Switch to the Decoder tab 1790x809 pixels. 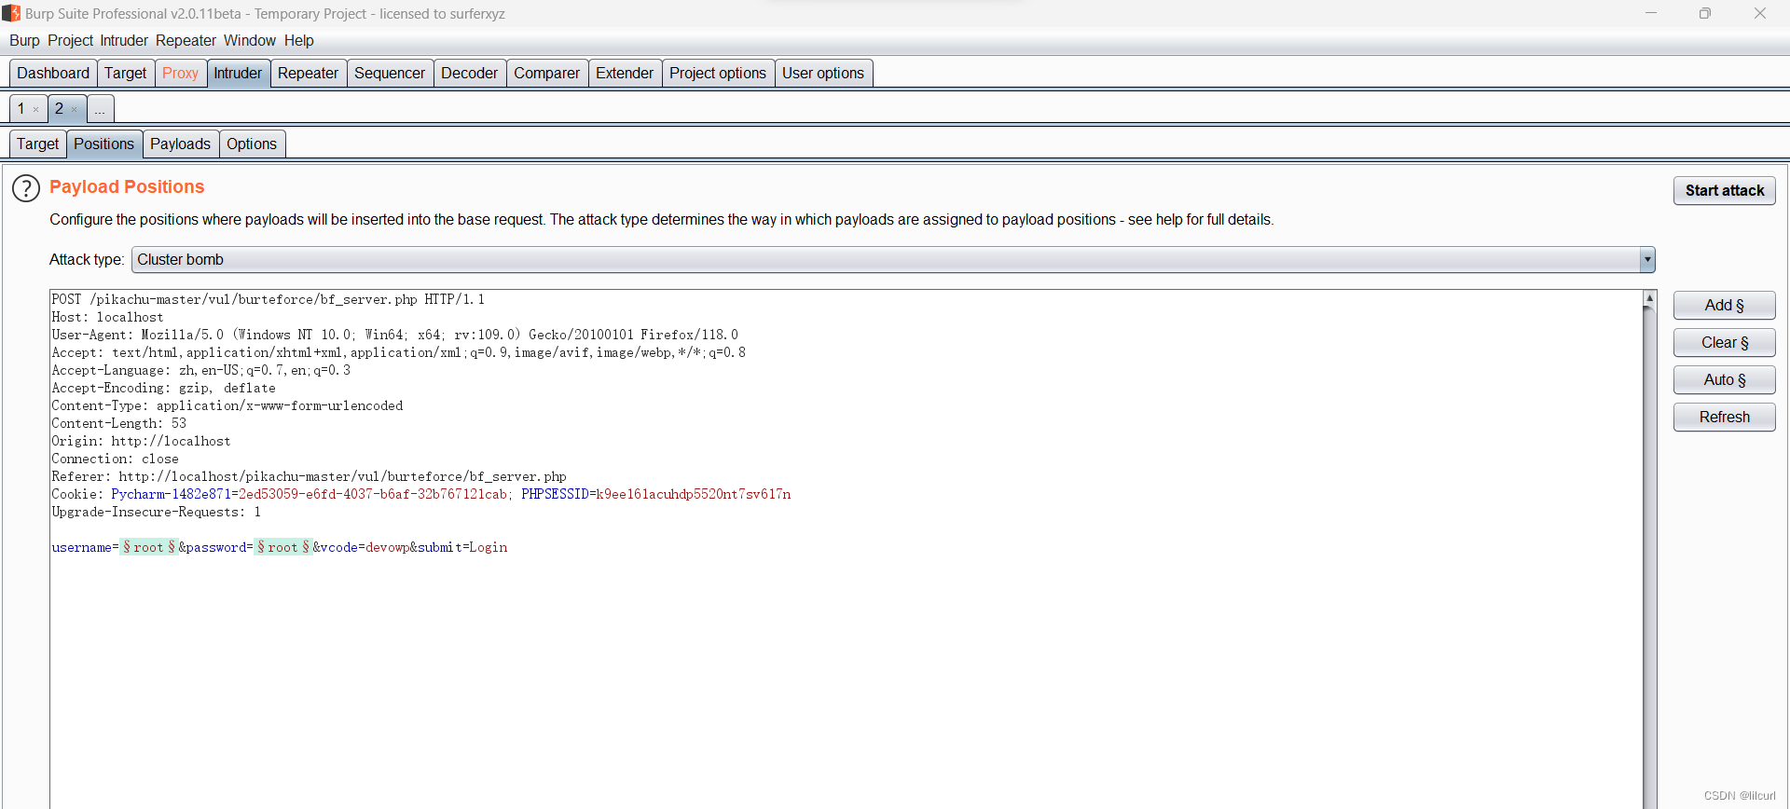469,74
